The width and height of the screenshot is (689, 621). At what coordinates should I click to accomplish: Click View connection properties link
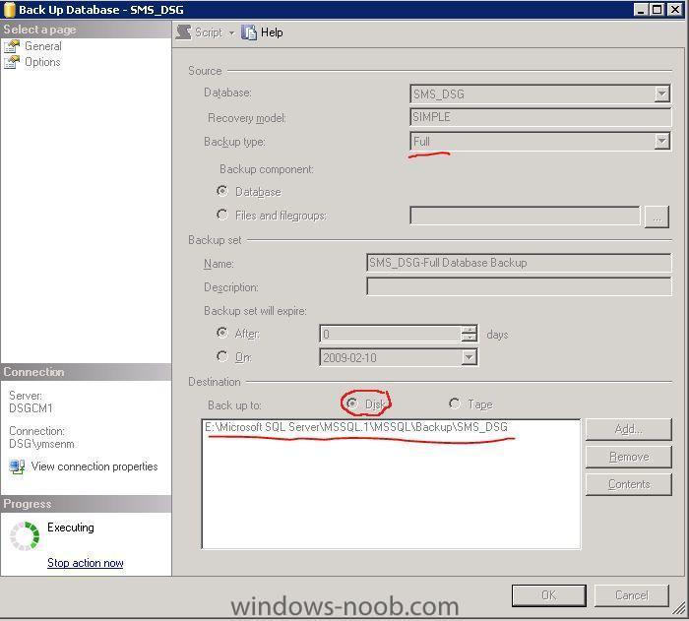click(x=94, y=466)
